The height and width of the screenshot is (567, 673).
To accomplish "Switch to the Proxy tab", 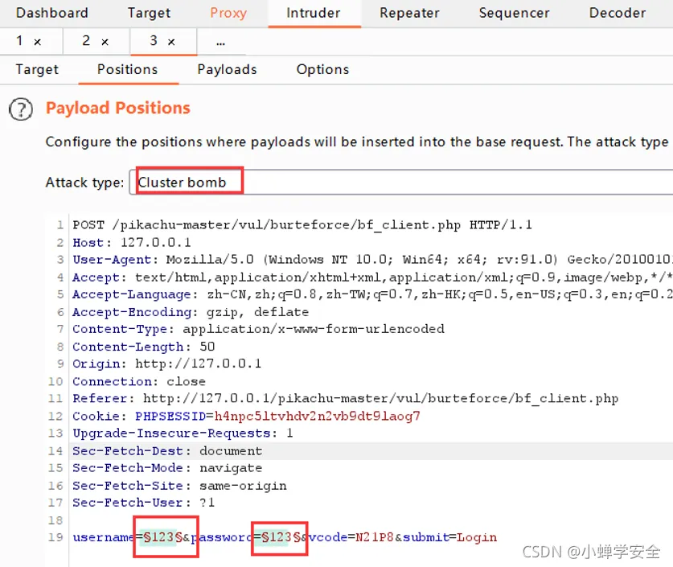I will tap(228, 13).
